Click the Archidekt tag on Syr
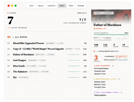 pyautogui.click(x=23, y=77)
